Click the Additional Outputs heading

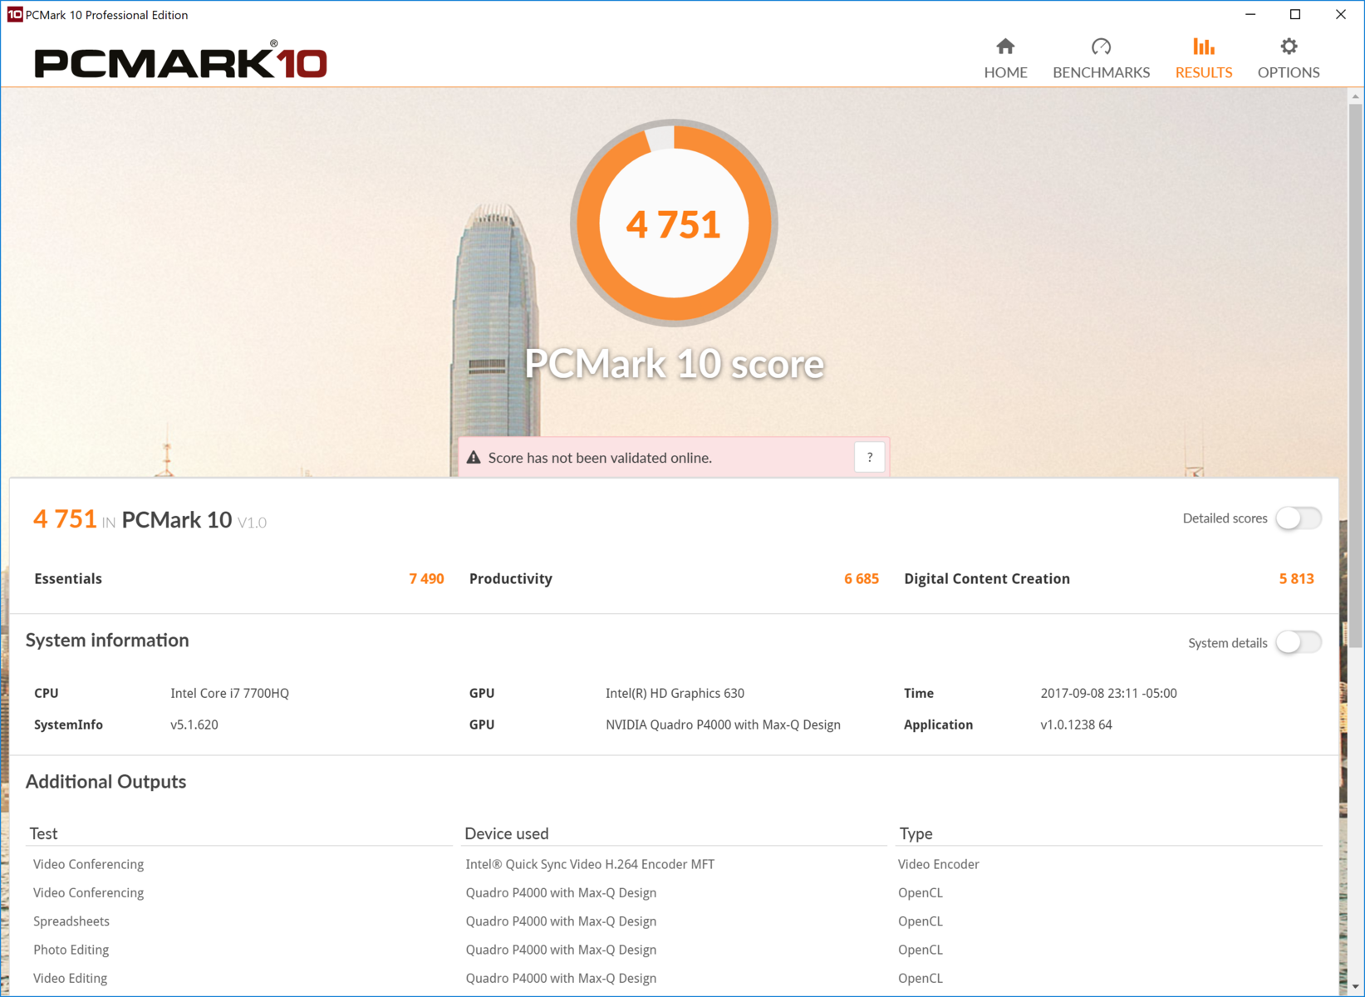[106, 782]
